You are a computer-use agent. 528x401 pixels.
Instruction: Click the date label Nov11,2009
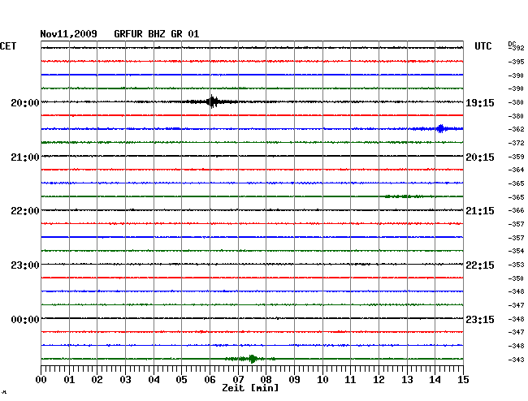pyautogui.click(x=69, y=34)
